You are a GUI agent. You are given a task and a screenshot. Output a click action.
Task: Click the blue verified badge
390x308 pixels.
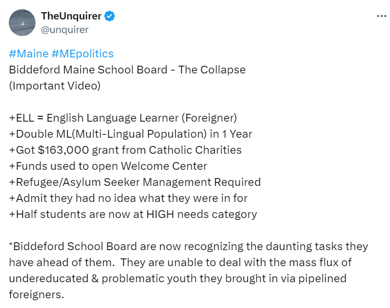(111, 16)
